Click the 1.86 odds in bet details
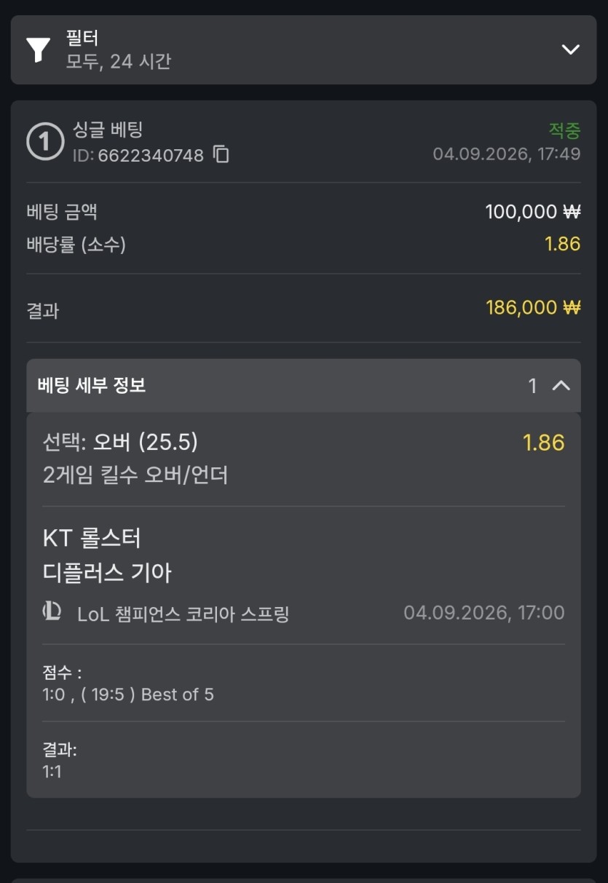 544,443
